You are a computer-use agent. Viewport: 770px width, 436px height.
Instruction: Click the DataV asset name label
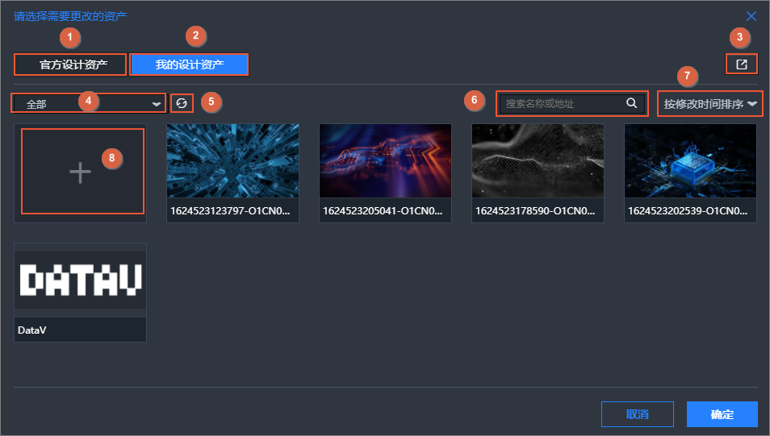(32, 330)
